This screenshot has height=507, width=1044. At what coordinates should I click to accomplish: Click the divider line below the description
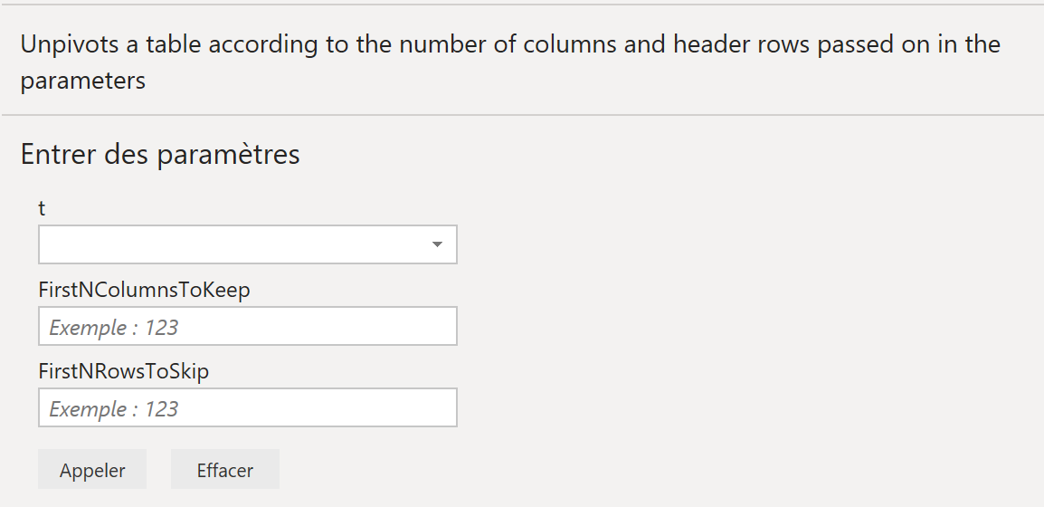[522, 115]
